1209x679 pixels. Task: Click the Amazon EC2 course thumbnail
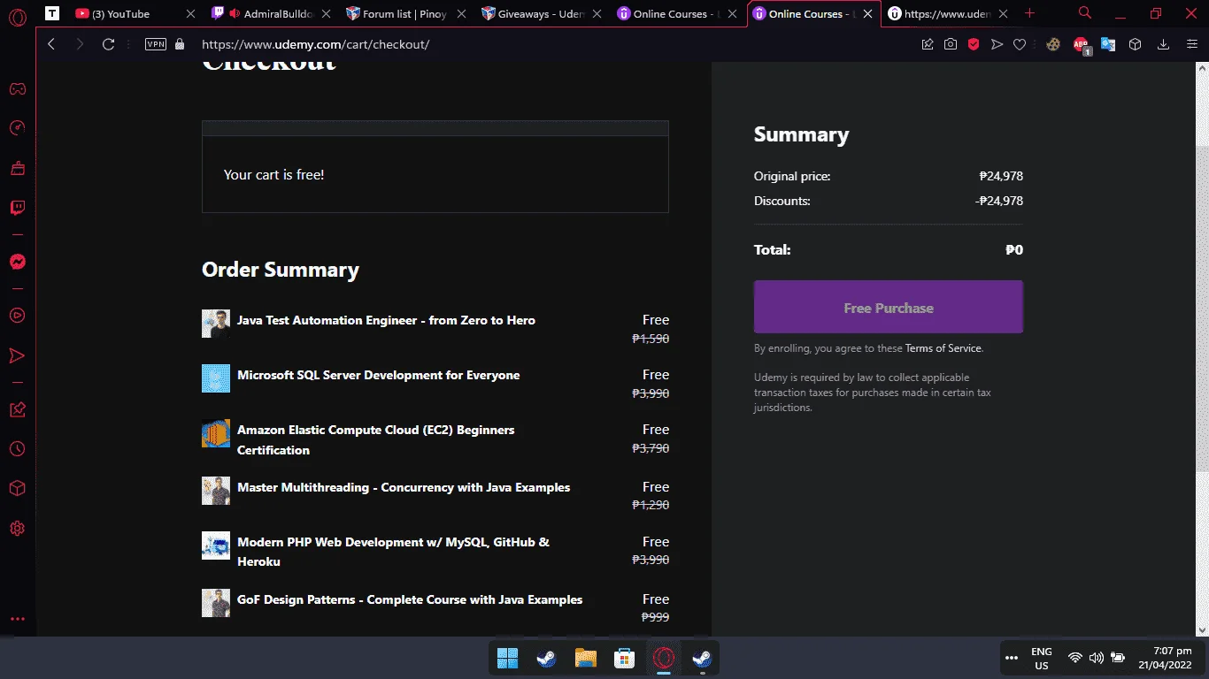point(216,433)
